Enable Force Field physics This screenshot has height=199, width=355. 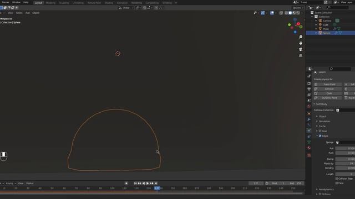click(328, 85)
